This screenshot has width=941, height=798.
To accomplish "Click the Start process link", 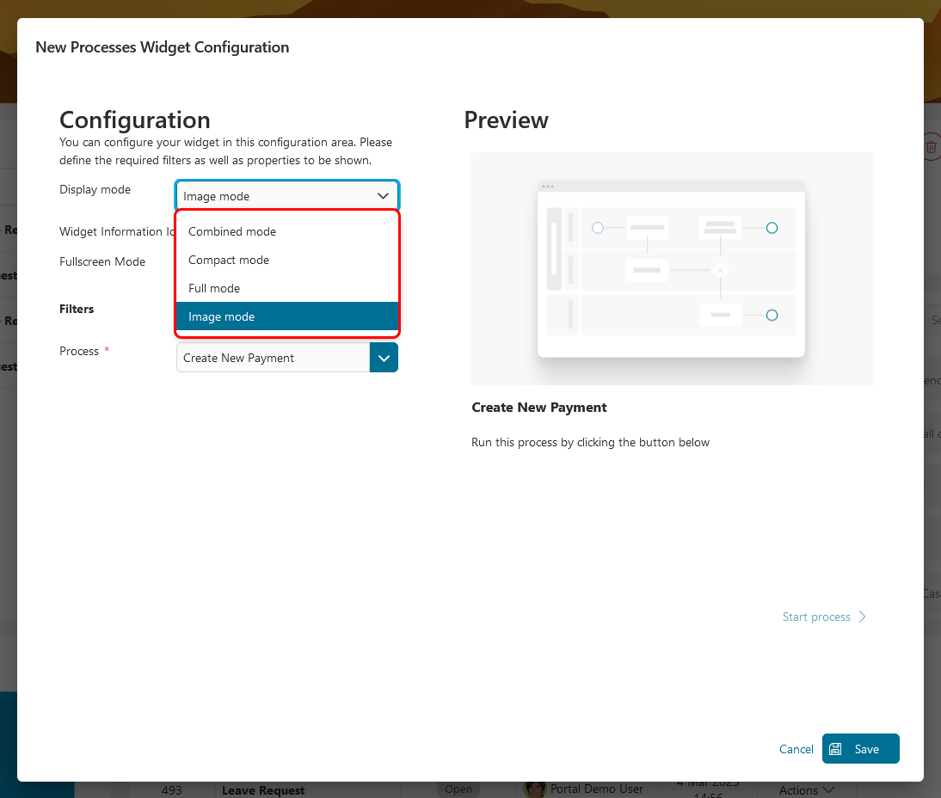I will [816, 617].
